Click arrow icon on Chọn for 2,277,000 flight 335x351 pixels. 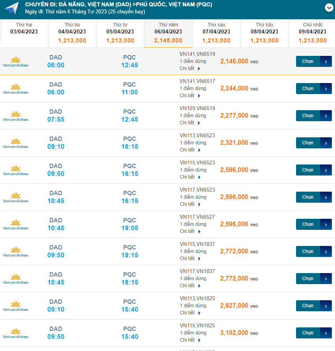click(x=326, y=116)
